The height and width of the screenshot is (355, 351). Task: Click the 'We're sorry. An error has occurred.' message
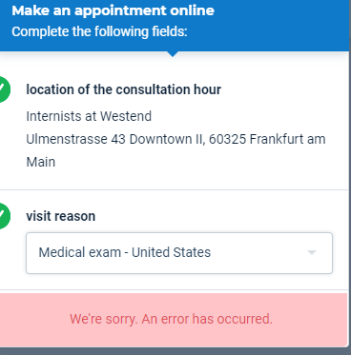pyautogui.click(x=171, y=319)
